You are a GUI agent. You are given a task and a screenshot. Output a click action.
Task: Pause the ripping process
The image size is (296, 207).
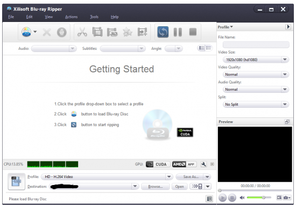(178, 32)
